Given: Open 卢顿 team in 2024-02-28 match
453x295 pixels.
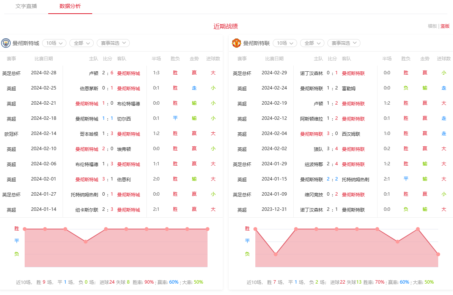Looking at the screenshot, I should point(94,73).
